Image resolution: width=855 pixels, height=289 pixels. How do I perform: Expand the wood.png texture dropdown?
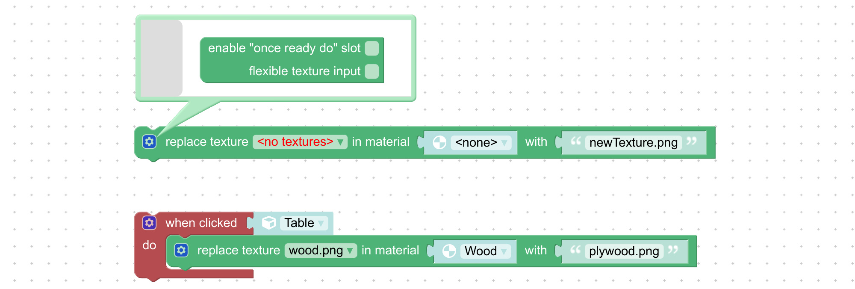tap(321, 251)
